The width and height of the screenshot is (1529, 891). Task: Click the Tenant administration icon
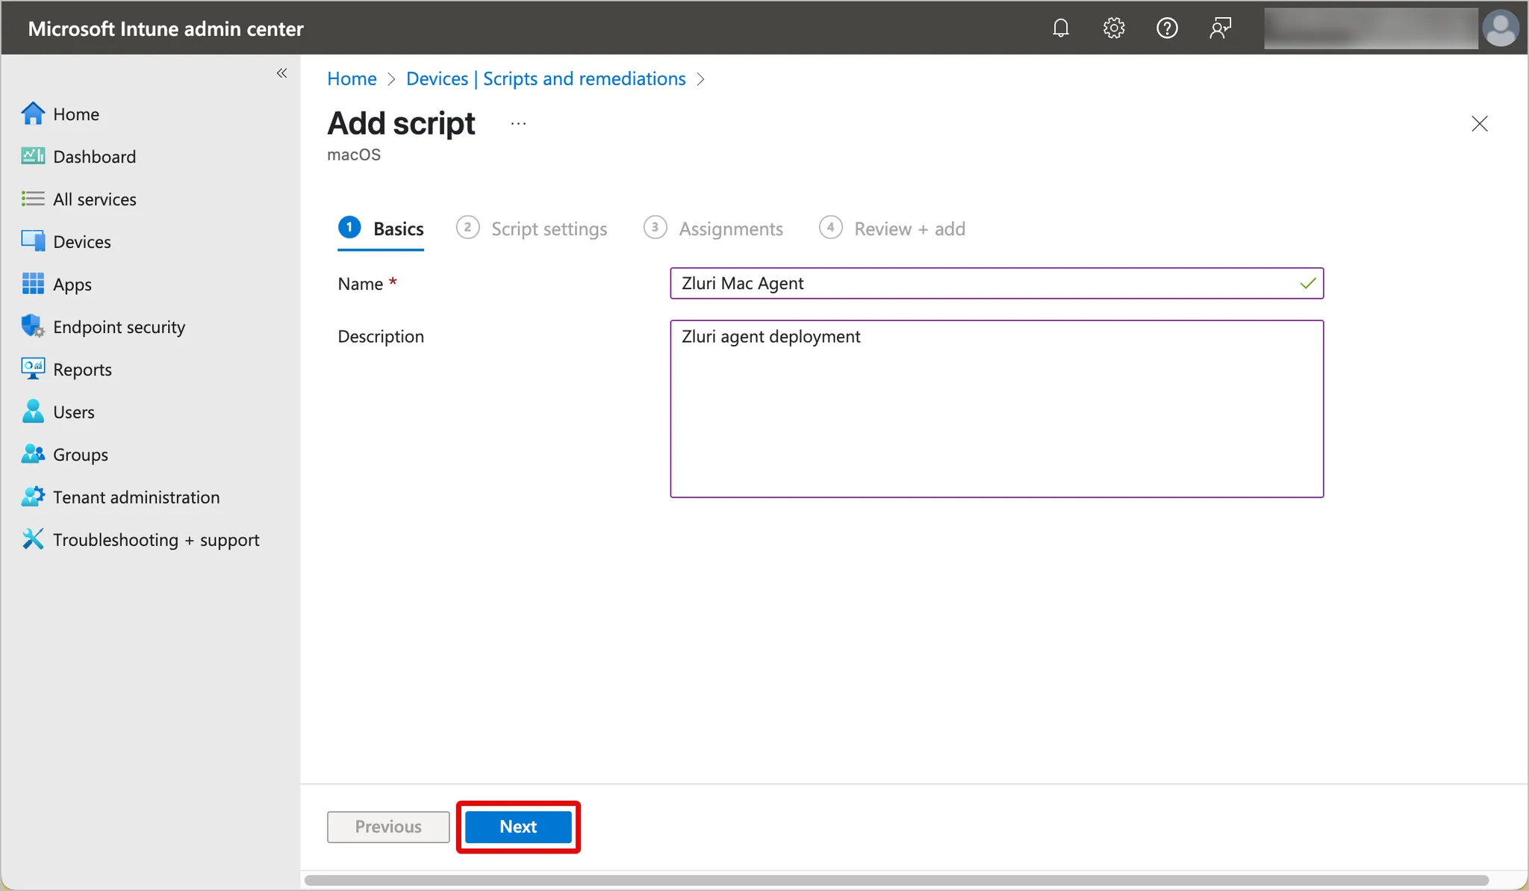tap(32, 497)
